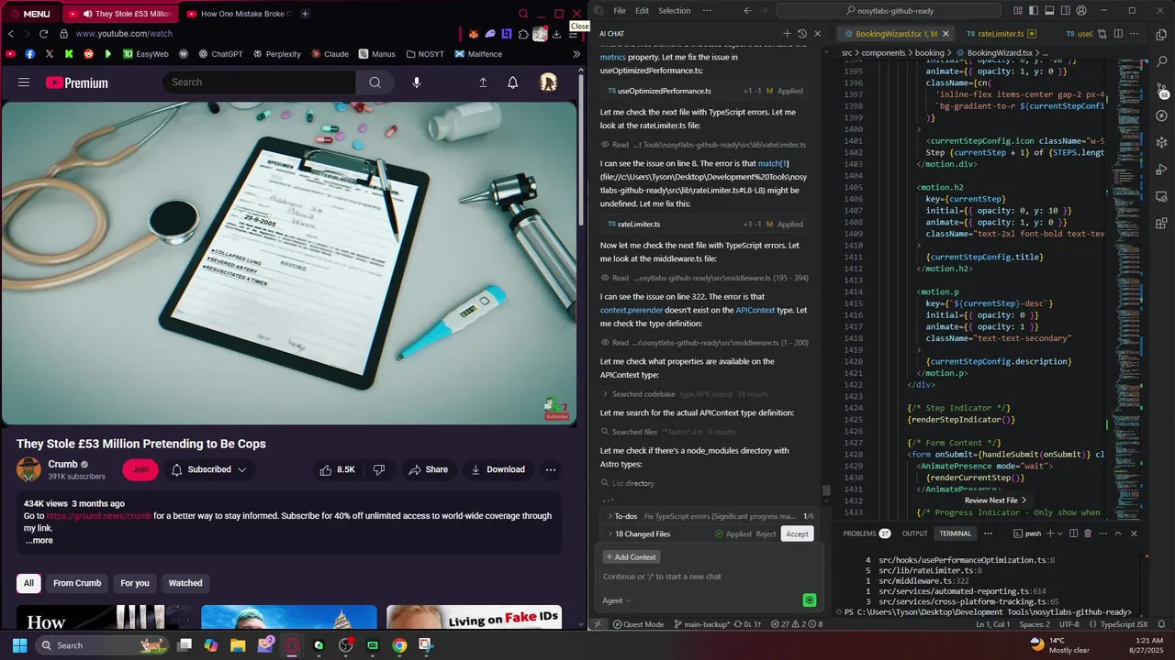This screenshot has width=1175, height=660.
Task: Toggle Quest Mode in status bar
Action: [x=638, y=624]
